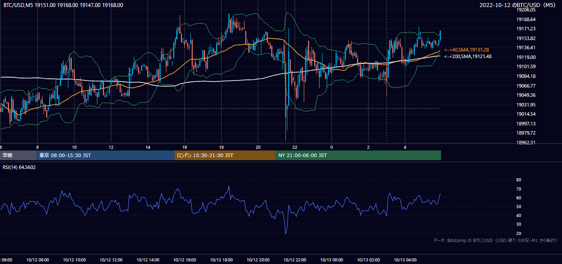Screen dimensions: 562x264
Task: Click hour tick 22 below price chart
Action: coord(295,147)
